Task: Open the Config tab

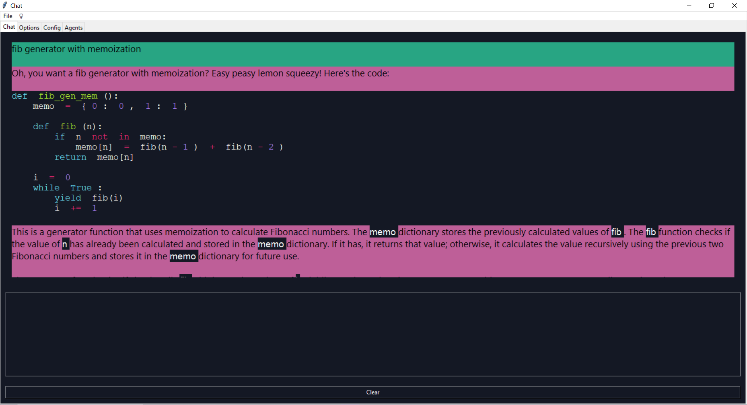Action: click(x=52, y=28)
